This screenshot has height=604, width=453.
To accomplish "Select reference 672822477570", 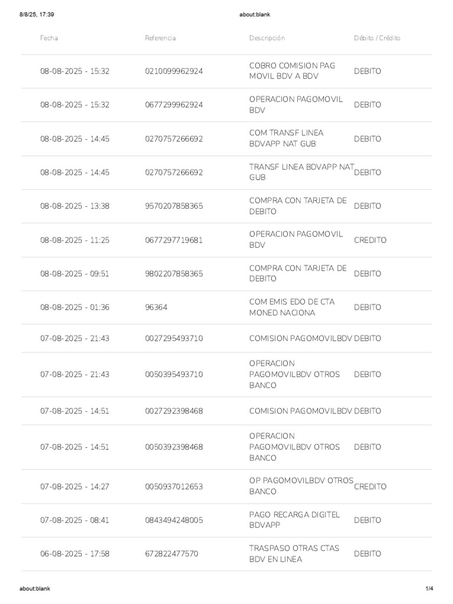I will [172, 554].
